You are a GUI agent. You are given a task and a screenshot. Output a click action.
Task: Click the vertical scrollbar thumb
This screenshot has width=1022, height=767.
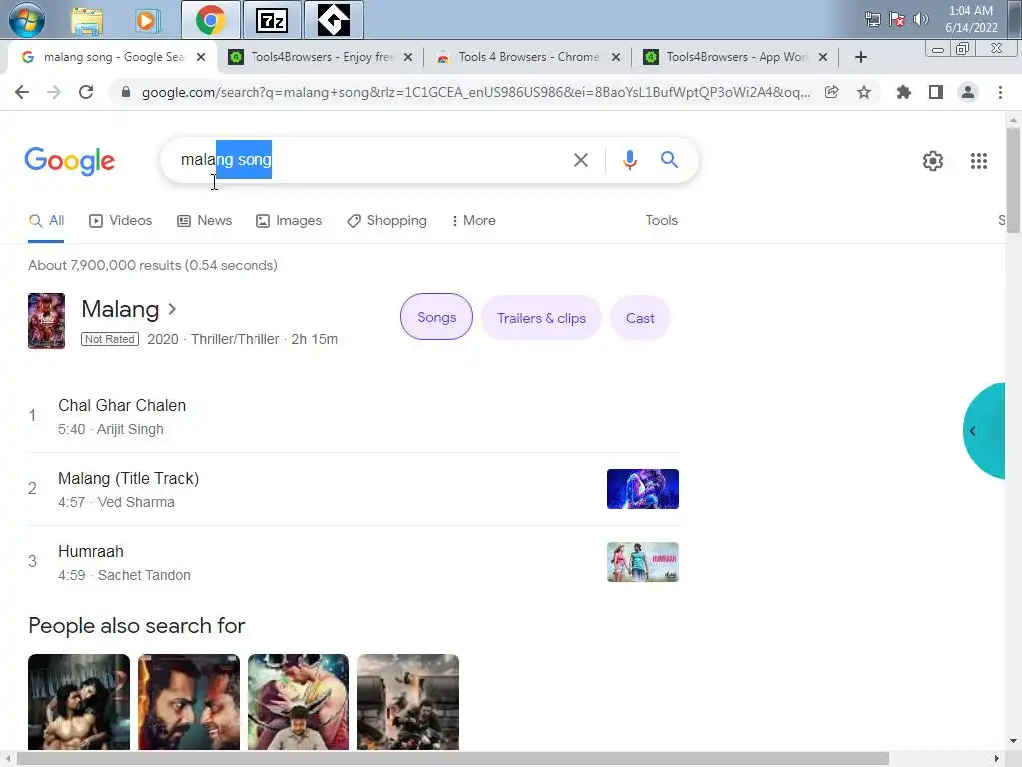pyautogui.click(x=1013, y=180)
